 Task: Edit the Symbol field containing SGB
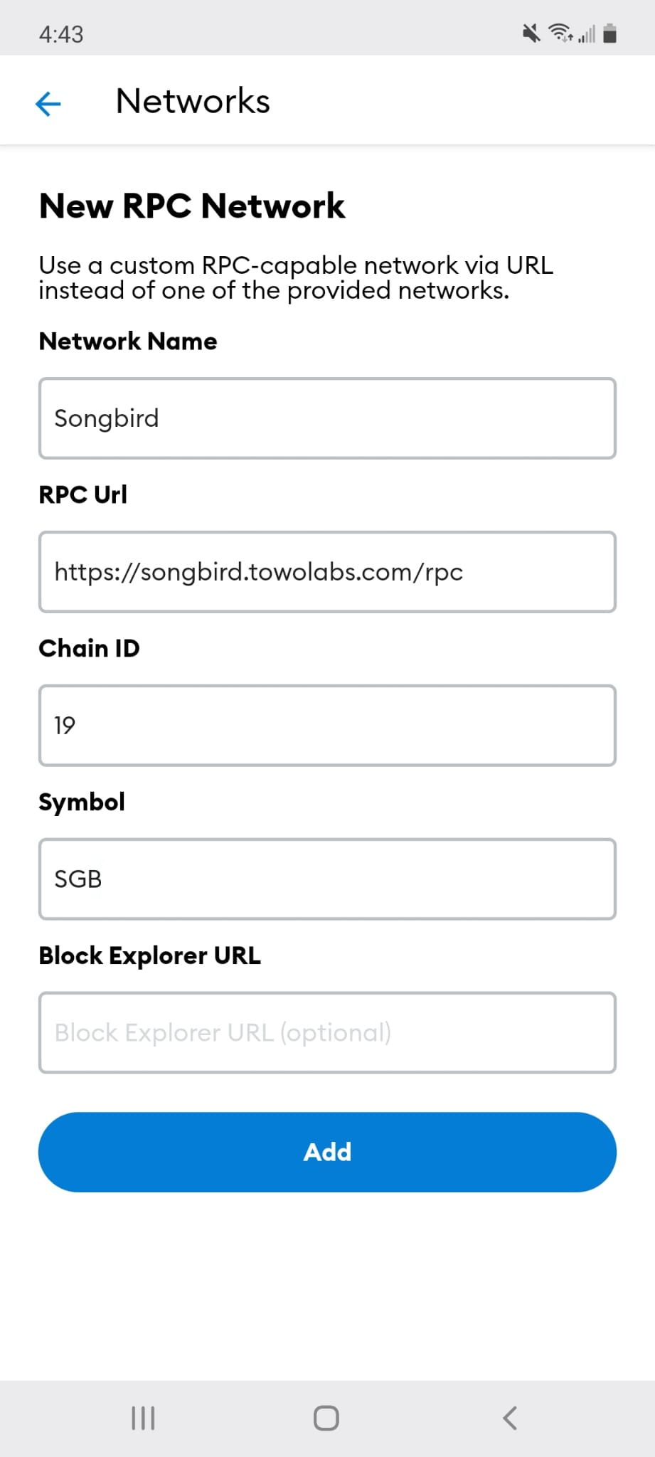pyautogui.click(x=327, y=879)
